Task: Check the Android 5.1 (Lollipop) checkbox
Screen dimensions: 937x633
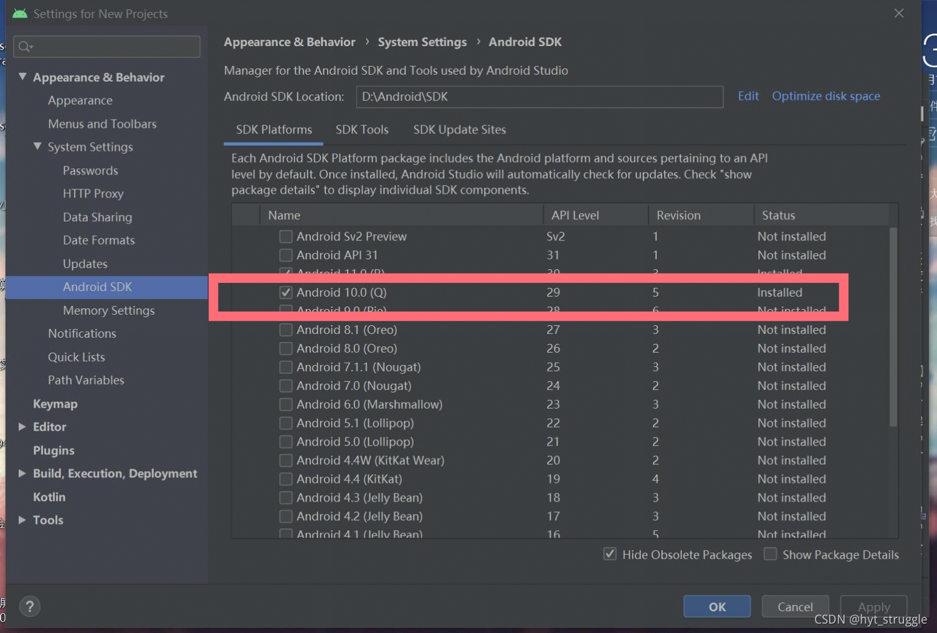Action: 286,423
